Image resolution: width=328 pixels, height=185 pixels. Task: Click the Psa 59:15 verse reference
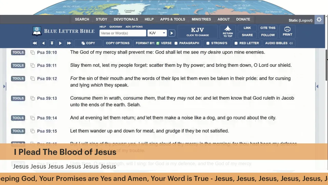[47, 131]
